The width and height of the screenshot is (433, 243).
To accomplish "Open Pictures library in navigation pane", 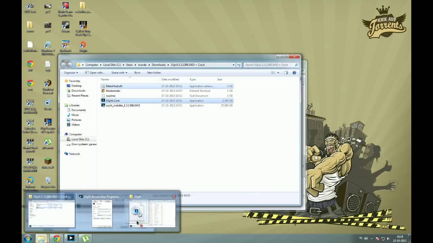I will coord(76,120).
